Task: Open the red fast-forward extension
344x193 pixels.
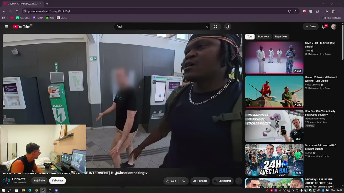Action: pos(304,11)
